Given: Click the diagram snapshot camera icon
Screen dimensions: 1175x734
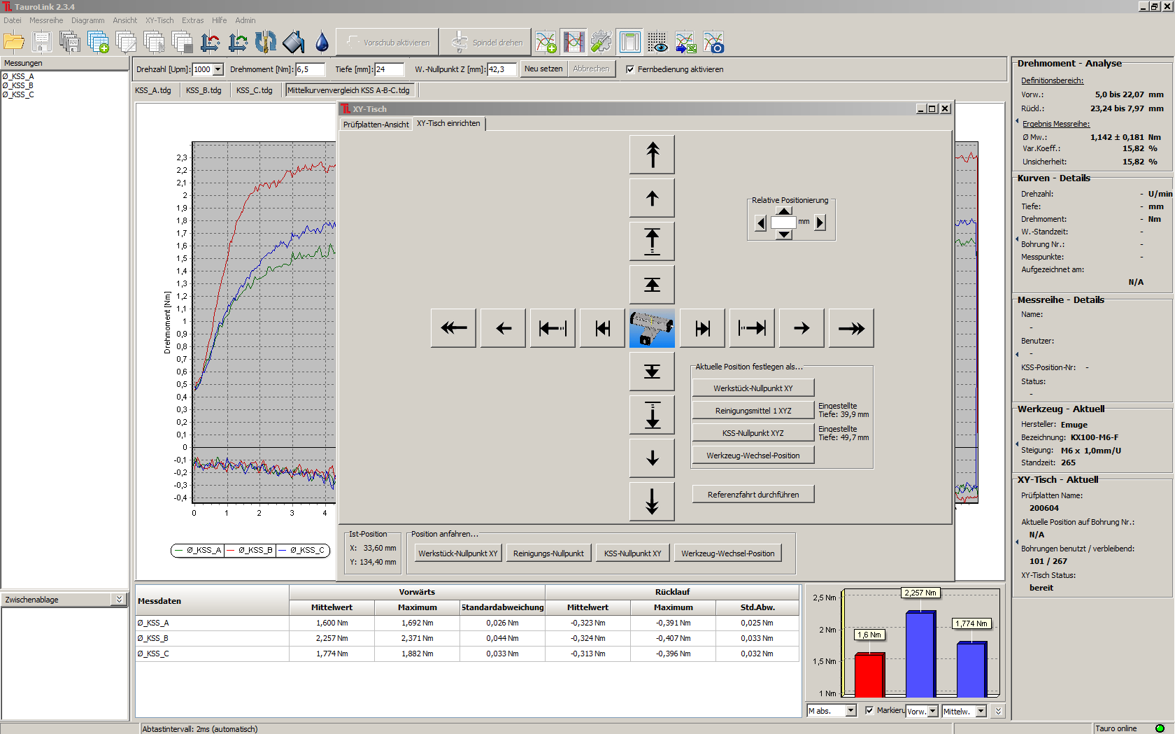Looking at the screenshot, I should coord(713,42).
